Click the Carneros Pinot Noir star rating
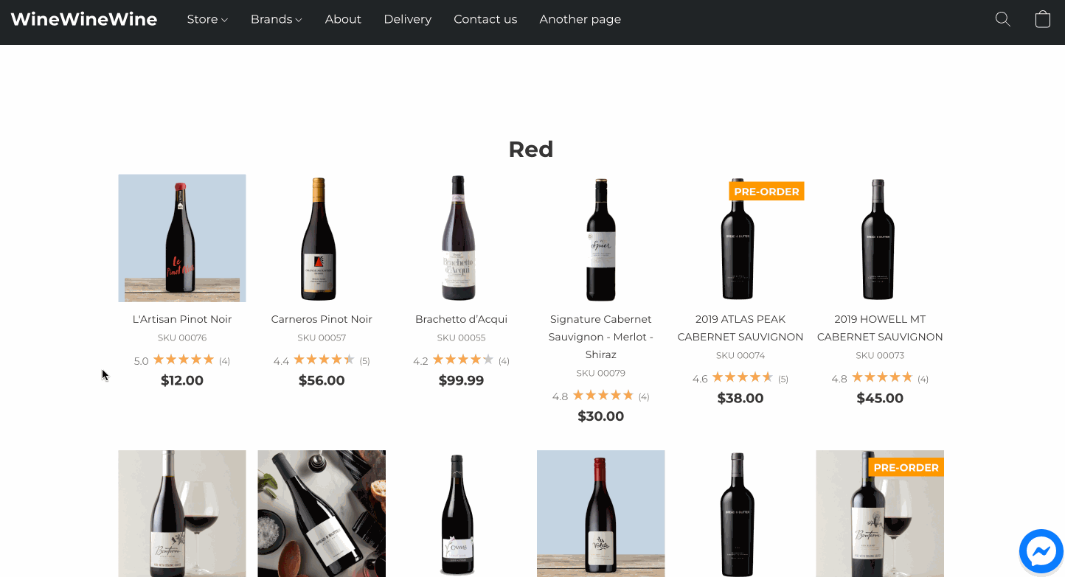Viewport: 1065px width, 577px height. [x=324, y=360]
